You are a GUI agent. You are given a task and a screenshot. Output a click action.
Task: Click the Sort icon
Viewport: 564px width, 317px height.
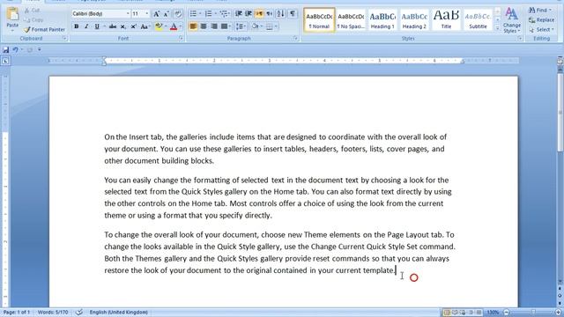(281, 14)
